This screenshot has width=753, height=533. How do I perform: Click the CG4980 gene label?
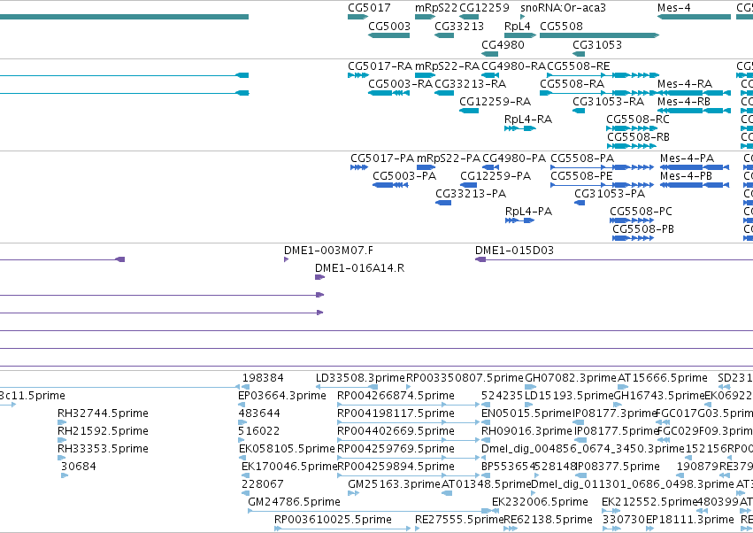[503, 44]
